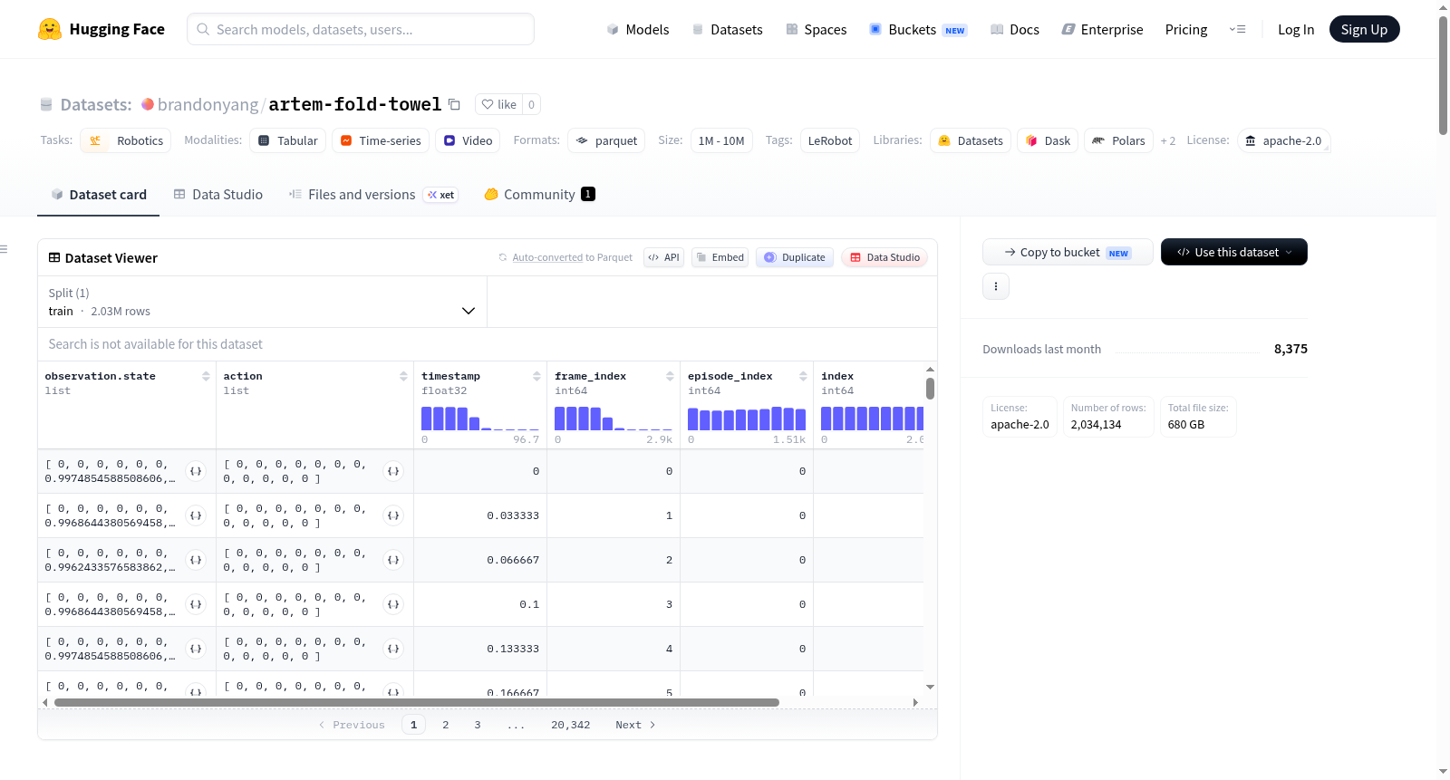This screenshot has height=780, width=1450.
Task: Expand the Use this dataset dropdown
Action: [x=1234, y=252]
